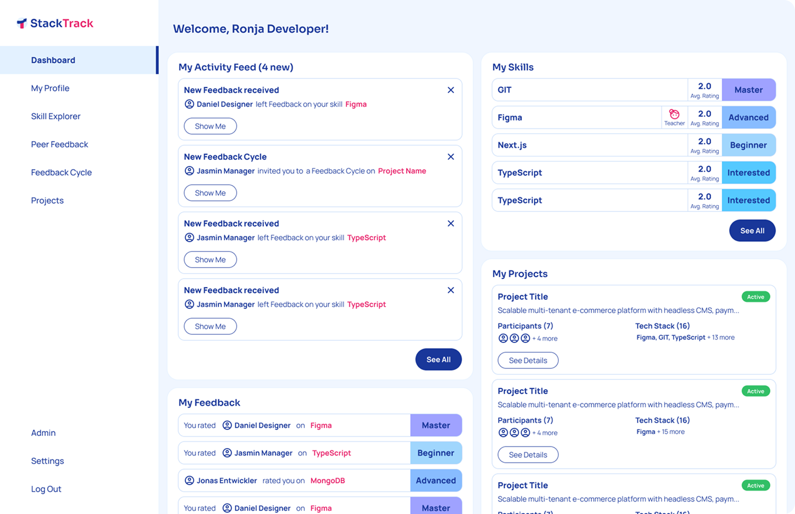795x514 pixels.
Task: Click the Beginner badge on Jasmin Manager feedback
Action: 436,453
